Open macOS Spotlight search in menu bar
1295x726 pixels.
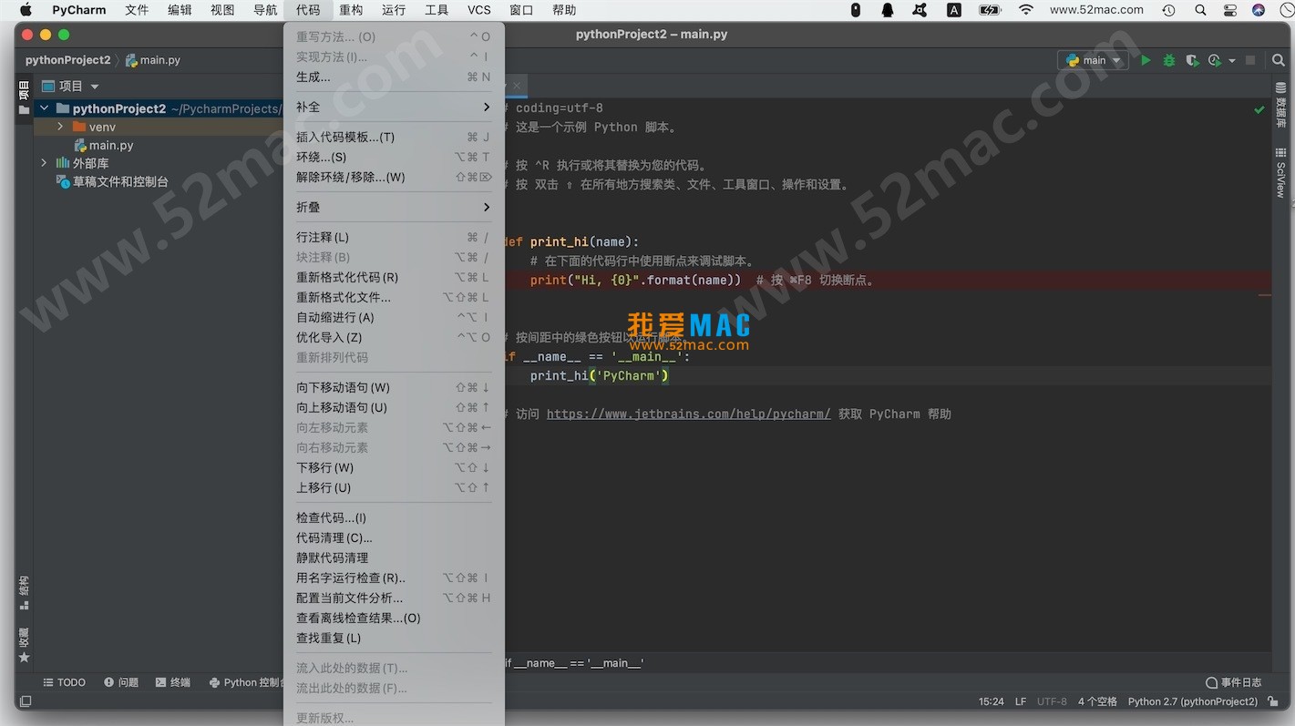[1200, 10]
